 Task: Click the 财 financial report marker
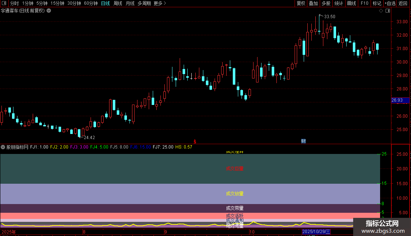click(303, 141)
